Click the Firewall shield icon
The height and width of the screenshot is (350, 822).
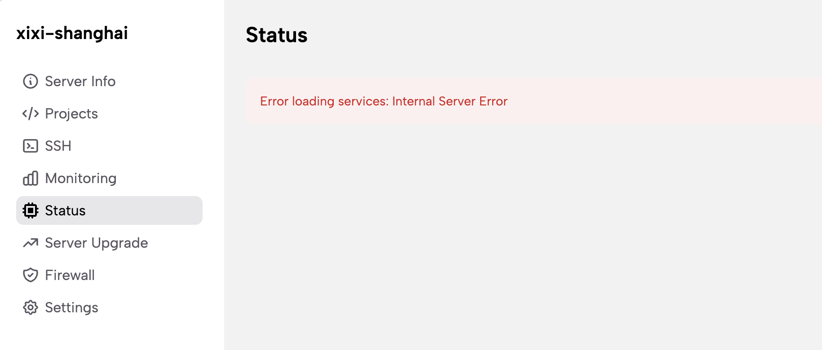[31, 275]
